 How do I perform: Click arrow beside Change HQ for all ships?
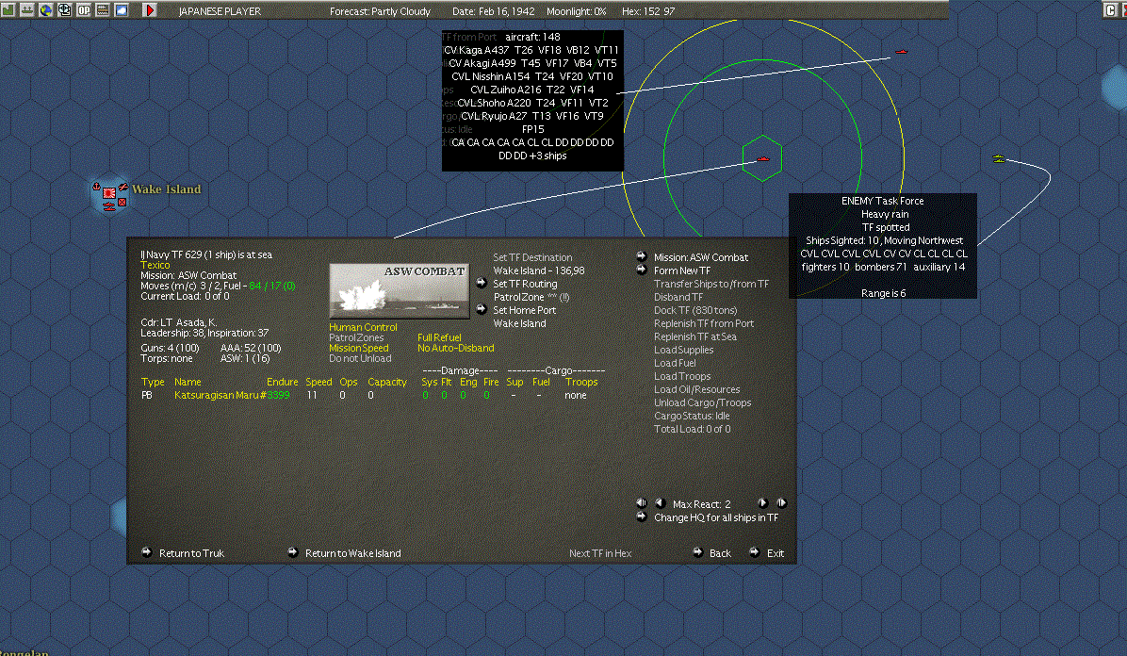pyautogui.click(x=641, y=517)
